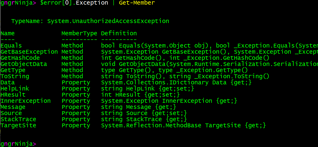The height and width of the screenshot is (147, 318).
Task: Click the Definition column header
Action: pyautogui.click(x=119, y=33)
